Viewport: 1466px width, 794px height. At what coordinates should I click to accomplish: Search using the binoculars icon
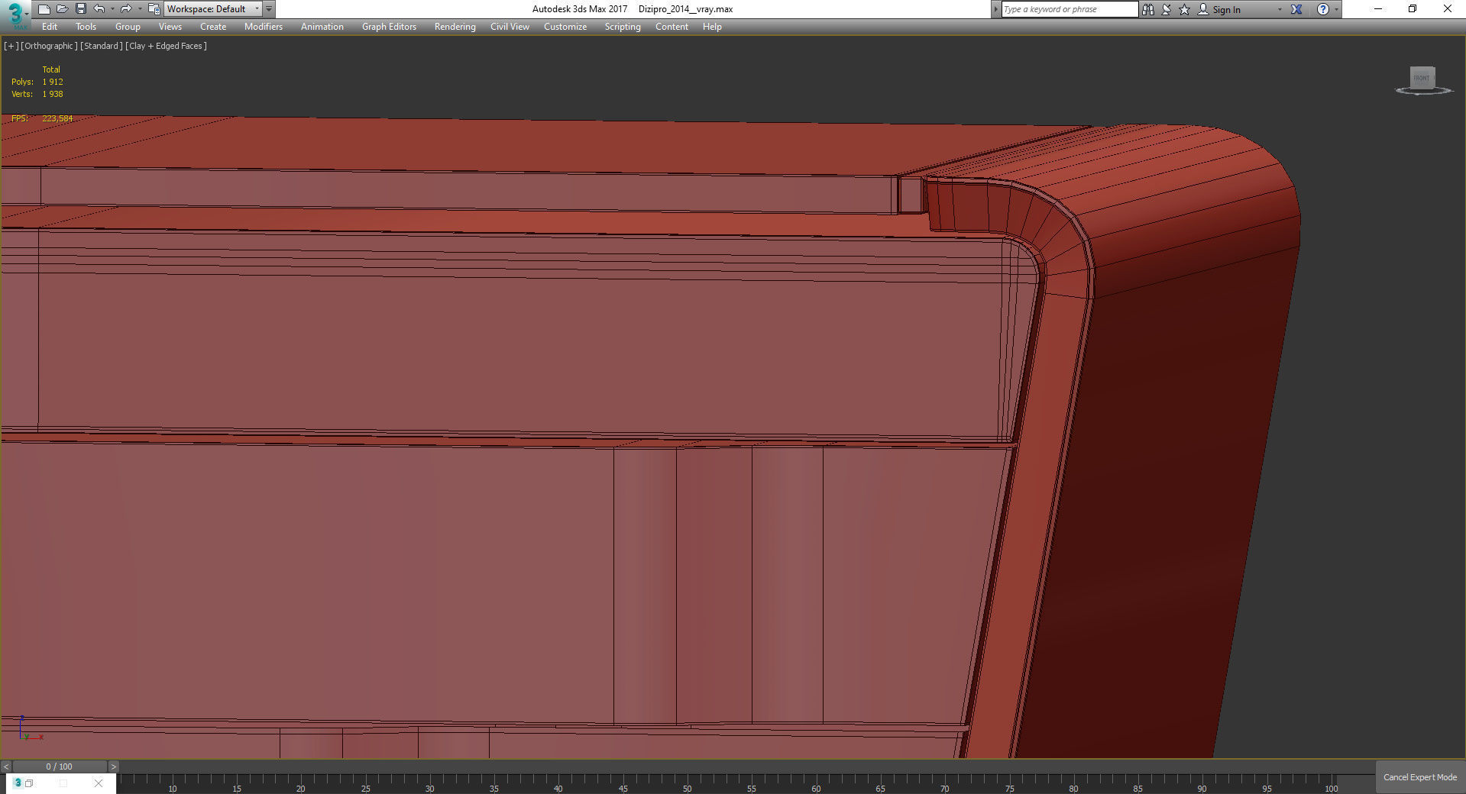(1147, 9)
